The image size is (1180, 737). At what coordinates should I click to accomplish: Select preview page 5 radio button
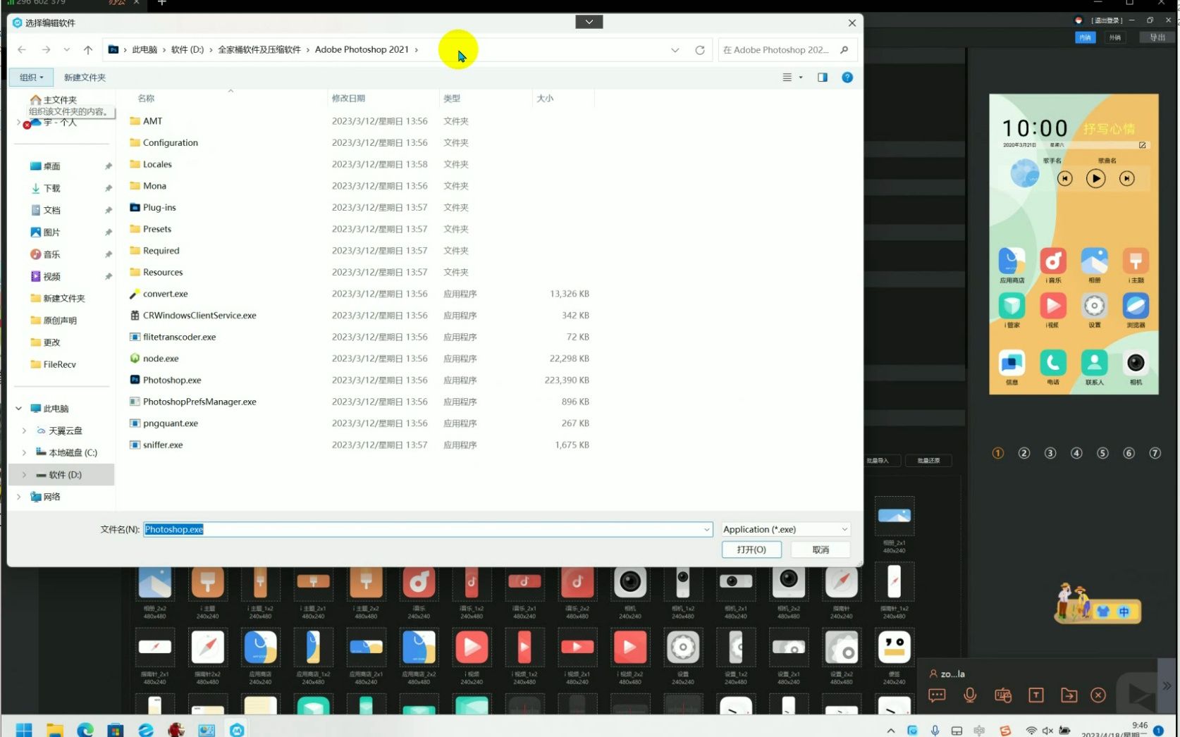pyautogui.click(x=1102, y=453)
